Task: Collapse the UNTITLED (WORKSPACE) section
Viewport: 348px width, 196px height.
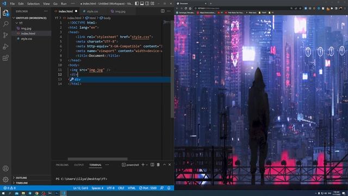Action: pos(30,18)
